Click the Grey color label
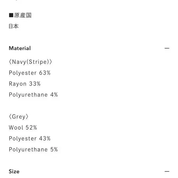Viewport: 178px width, 178px height. 19,117
